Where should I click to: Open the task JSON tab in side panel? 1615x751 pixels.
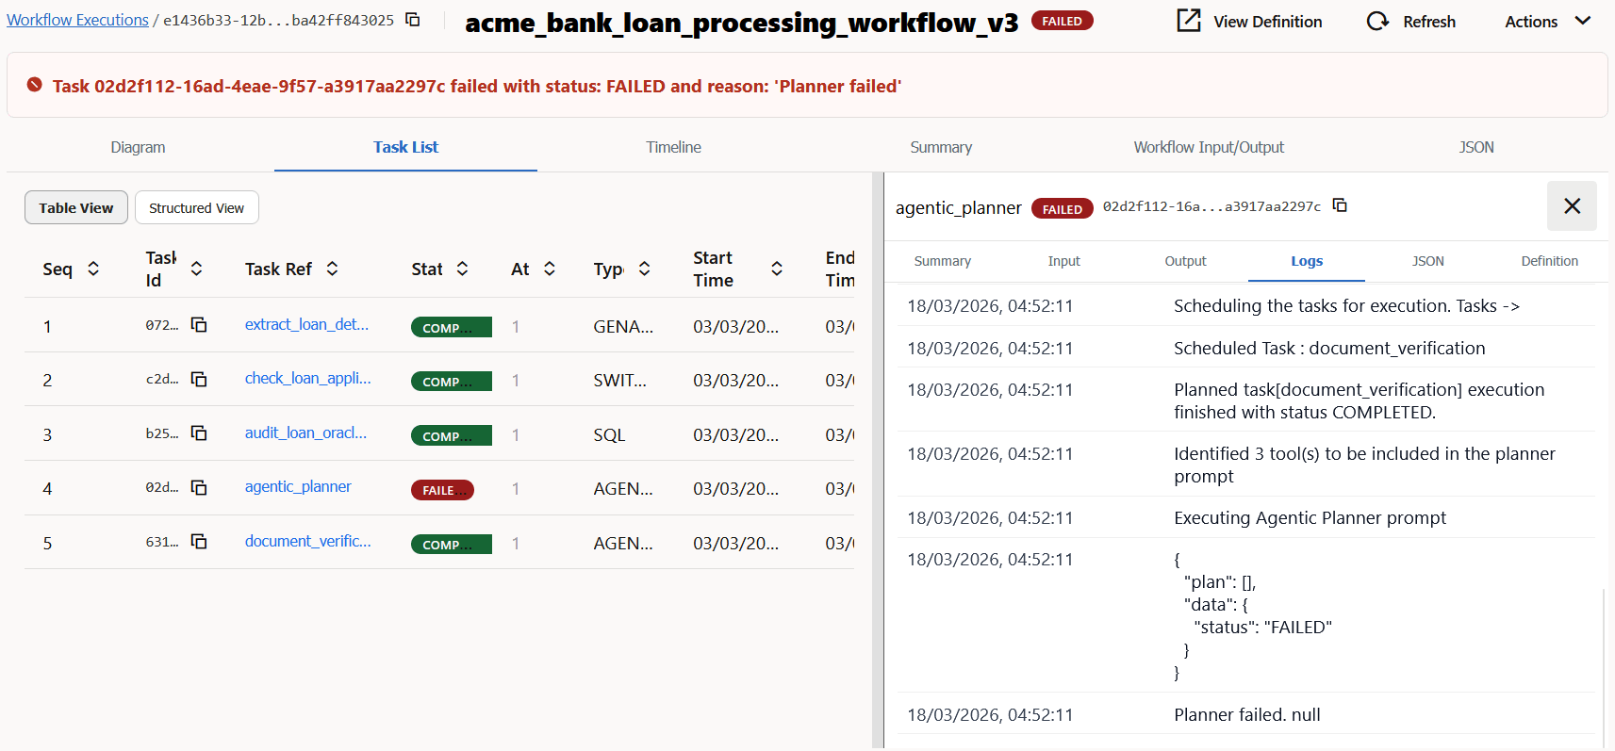coord(1427,261)
